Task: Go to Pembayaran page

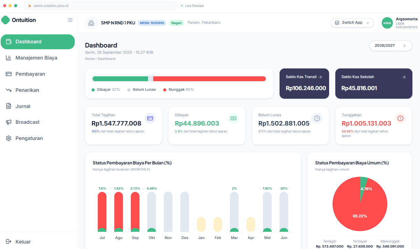Action: point(38,74)
